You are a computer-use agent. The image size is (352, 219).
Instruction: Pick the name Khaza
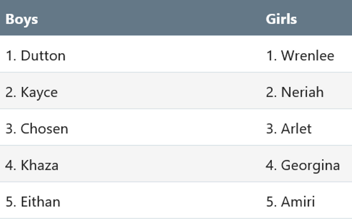tap(40, 165)
